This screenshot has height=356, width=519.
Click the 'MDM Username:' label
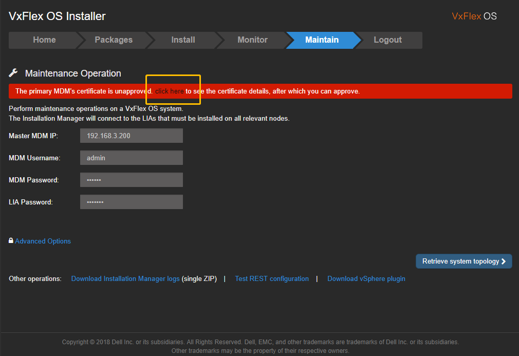pyautogui.click(x=34, y=158)
